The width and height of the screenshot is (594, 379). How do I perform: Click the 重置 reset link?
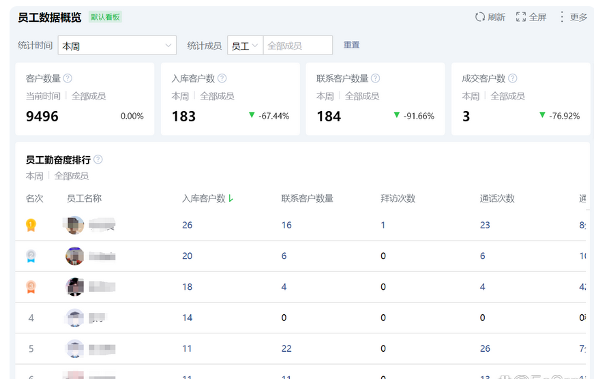pyautogui.click(x=351, y=45)
